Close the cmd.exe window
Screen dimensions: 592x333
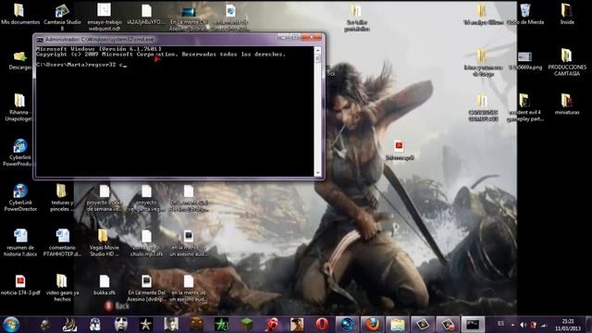pyautogui.click(x=313, y=37)
